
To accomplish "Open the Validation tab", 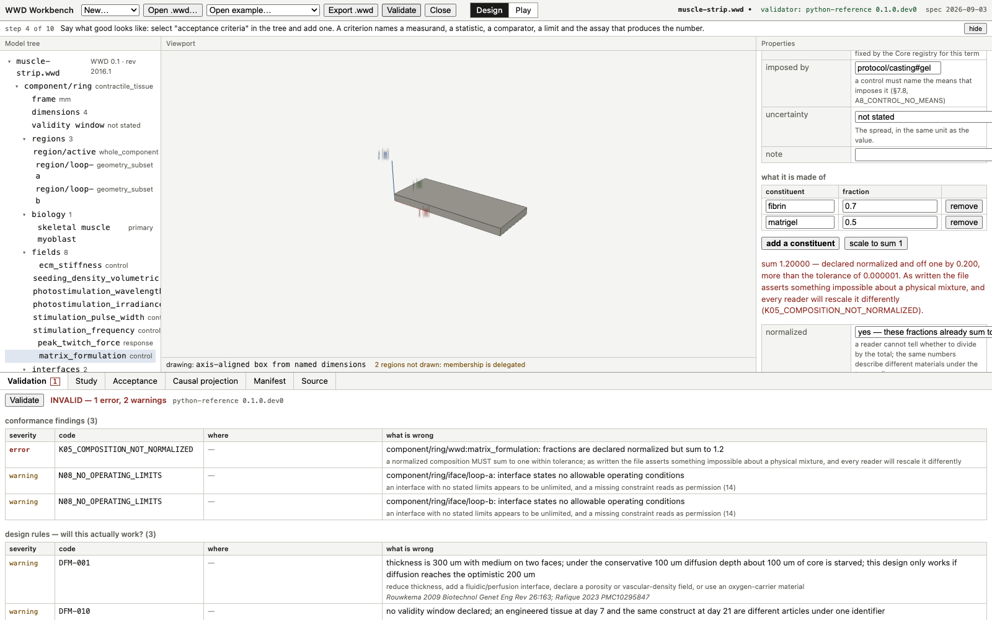I will point(33,381).
